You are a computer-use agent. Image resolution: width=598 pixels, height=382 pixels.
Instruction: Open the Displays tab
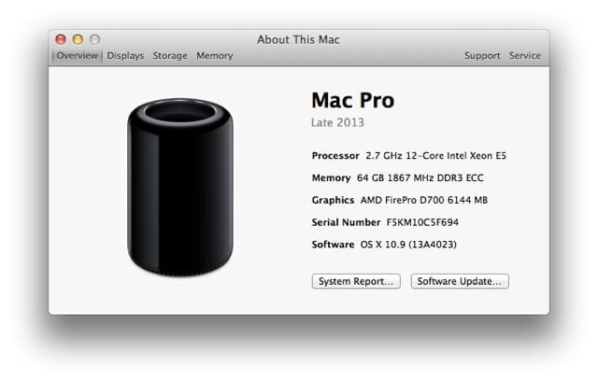125,56
